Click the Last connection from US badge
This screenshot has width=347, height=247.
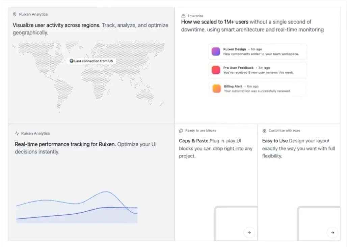tap(91, 61)
